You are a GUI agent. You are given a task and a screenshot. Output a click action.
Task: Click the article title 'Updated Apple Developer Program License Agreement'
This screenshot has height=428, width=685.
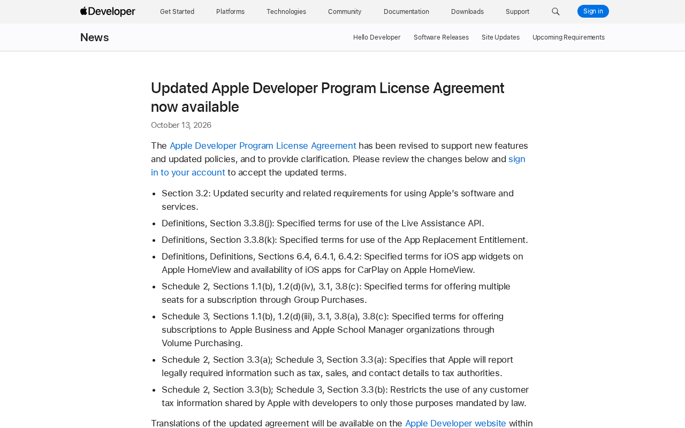tap(328, 97)
